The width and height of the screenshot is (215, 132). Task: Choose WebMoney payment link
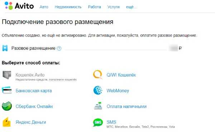pos(118,91)
